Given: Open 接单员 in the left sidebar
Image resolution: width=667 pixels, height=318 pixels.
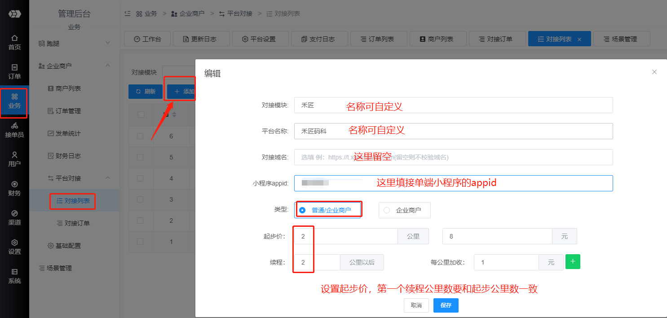Looking at the screenshot, I should pyautogui.click(x=14, y=130).
